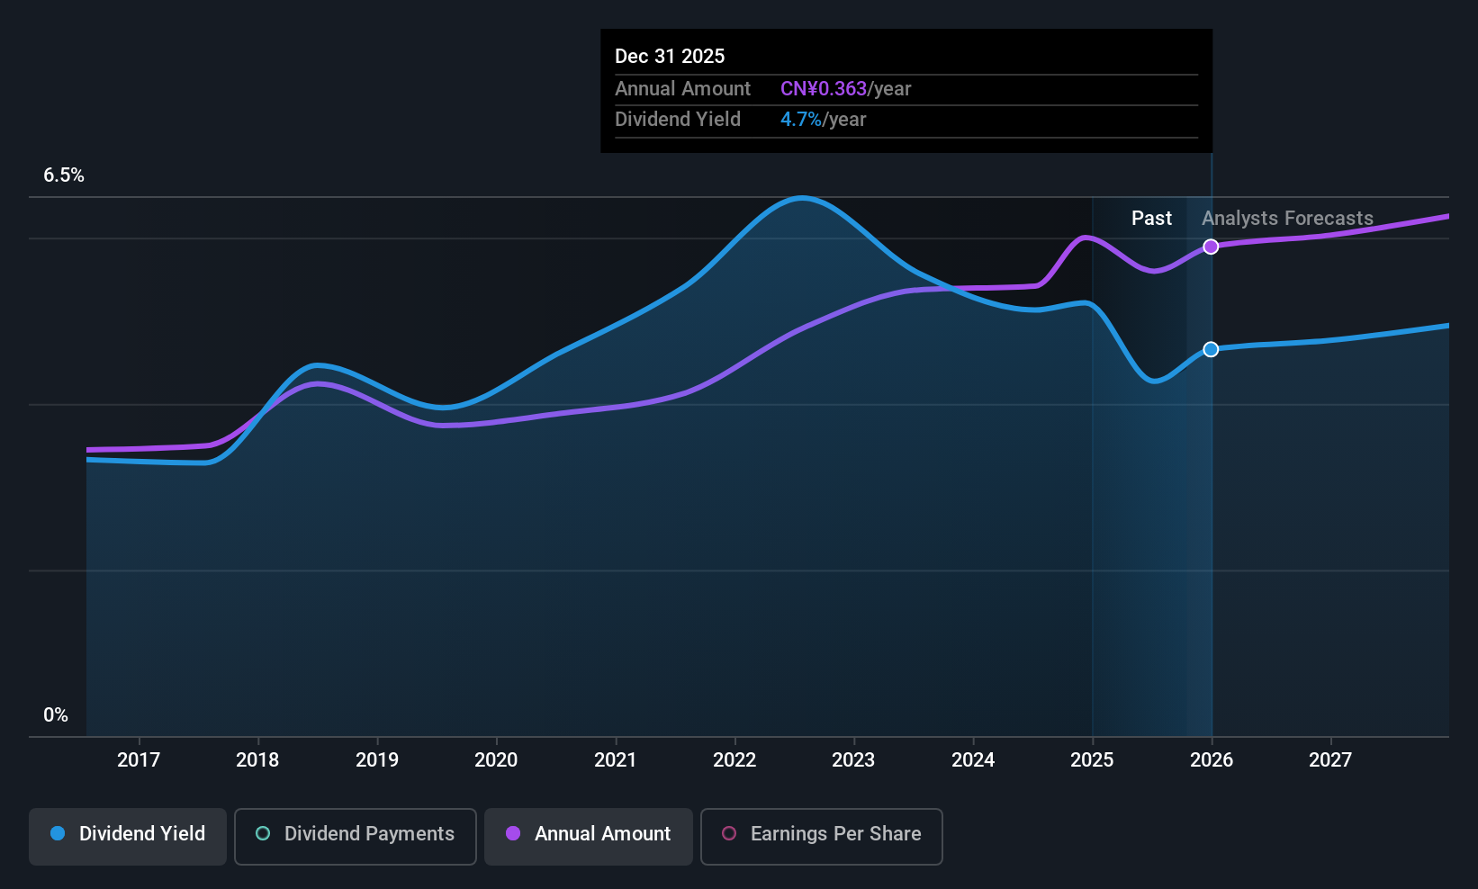Image resolution: width=1478 pixels, height=889 pixels.
Task: Click the pink Earnings Per Share circle
Action: (729, 834)
